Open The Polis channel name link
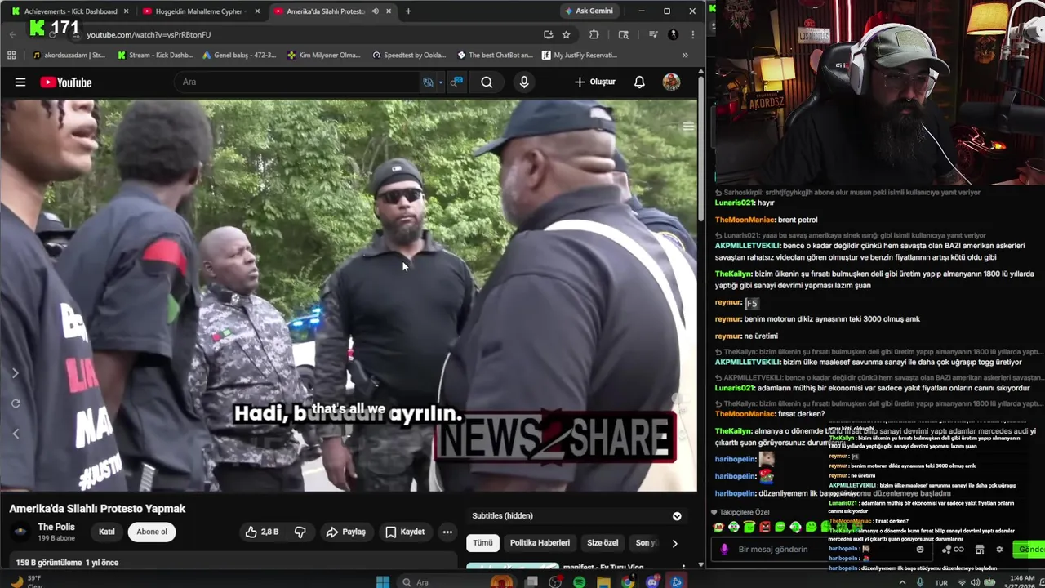Screen dimensions: 1045x588 point(56,527)
